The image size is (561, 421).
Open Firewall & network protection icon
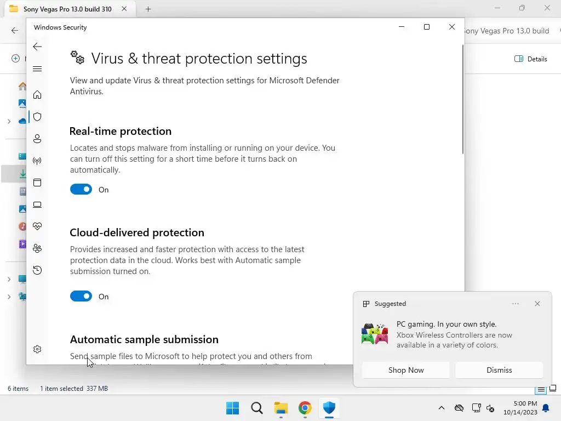click(x=37, y=161)
